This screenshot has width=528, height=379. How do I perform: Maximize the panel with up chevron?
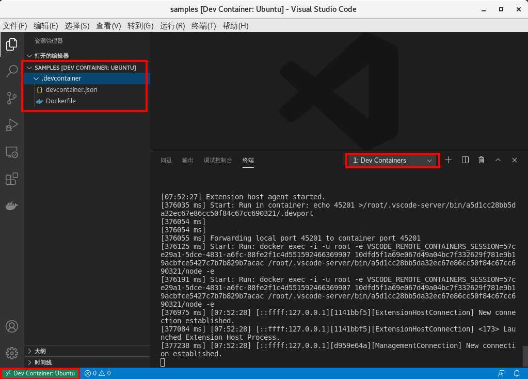tap(498, 160)
